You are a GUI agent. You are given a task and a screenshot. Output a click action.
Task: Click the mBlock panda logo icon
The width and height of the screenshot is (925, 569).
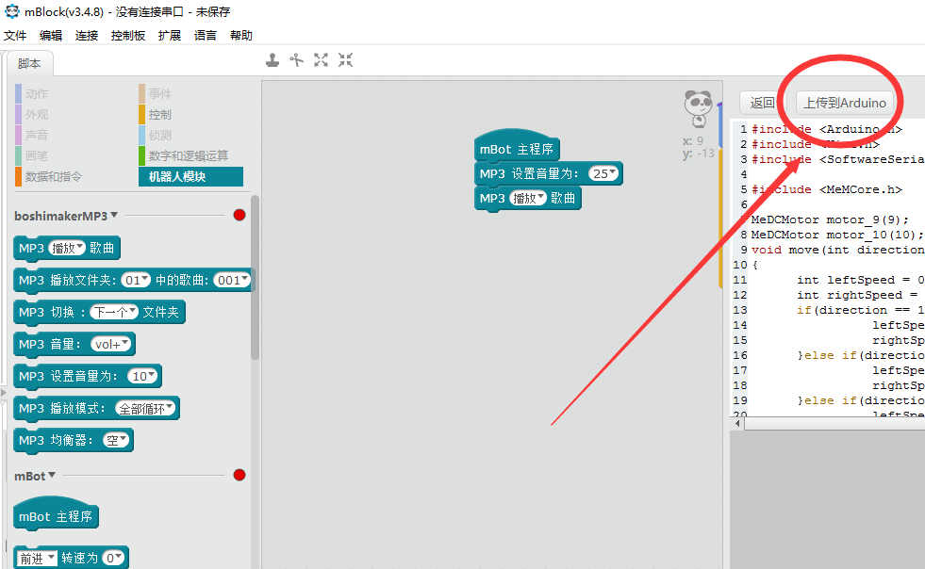tap(12, 11)
